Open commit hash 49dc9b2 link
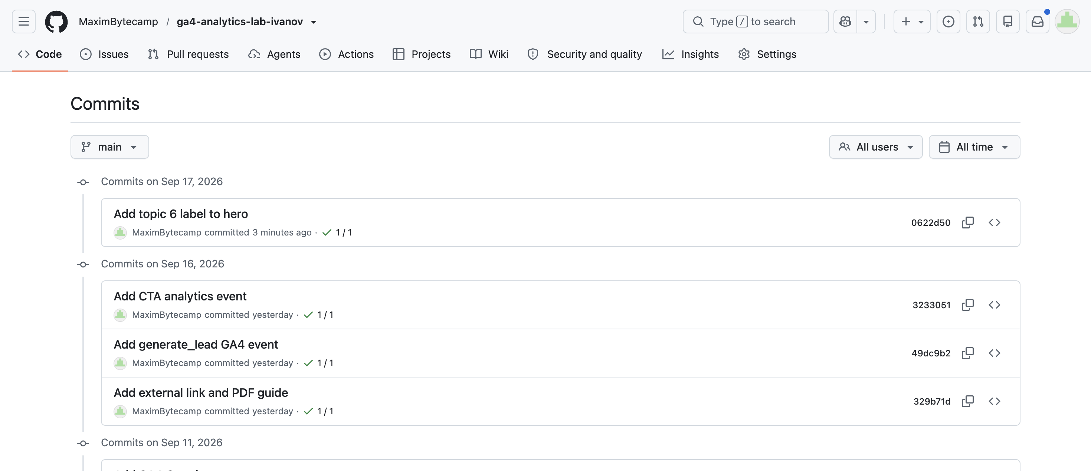1091x471 pixels. tap(931, 353)
